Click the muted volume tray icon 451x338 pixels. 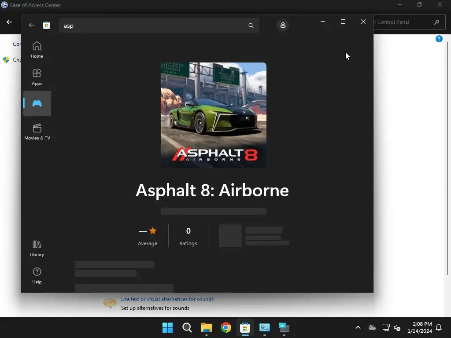[398, 327]
